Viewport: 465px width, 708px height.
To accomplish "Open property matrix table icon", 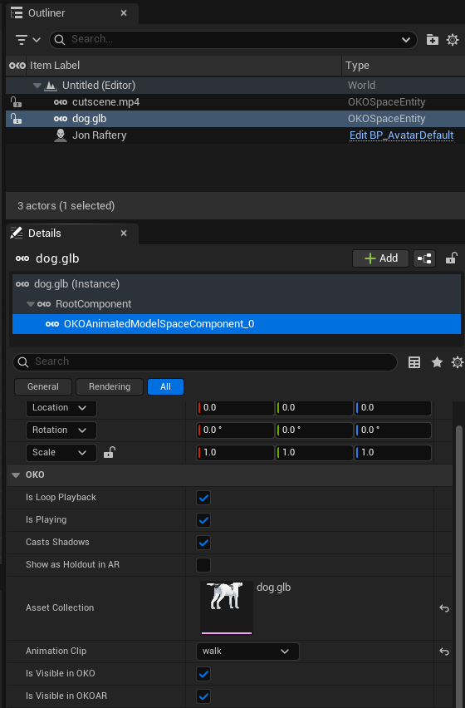I will [x=414, y=362].
